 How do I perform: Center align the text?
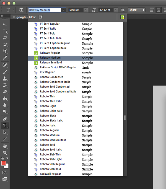tap(159, 10)
